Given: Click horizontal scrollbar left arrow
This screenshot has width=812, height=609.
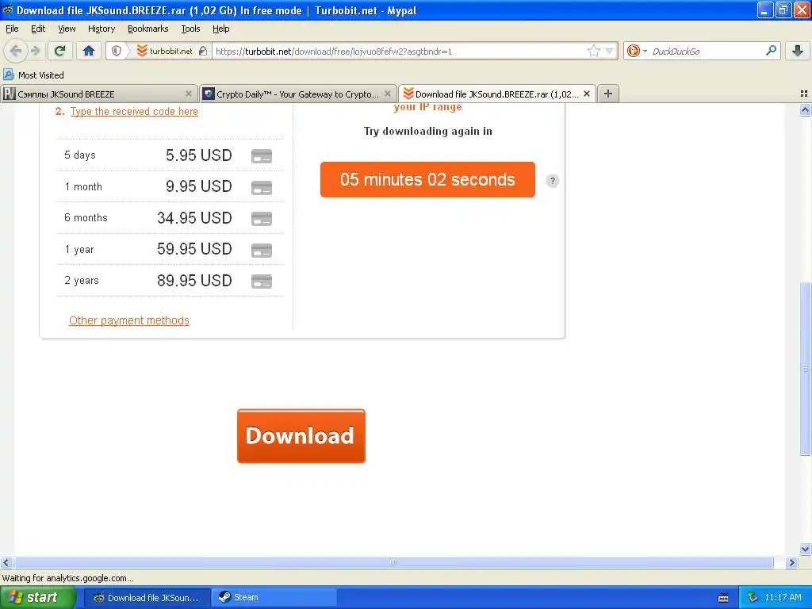Looking at the screenshot, I should pyautogui.click(x=6, y=562).
